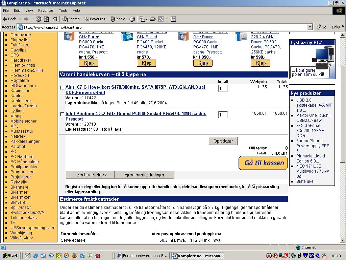Click the Go button beside address bar
This screenshot has width=346, height=260.
(x=322, y=27)
